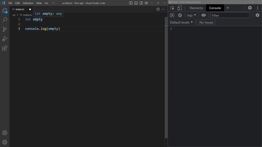262x147 pixels.
Task: Open the Edit menu
Action: point(17,3)
